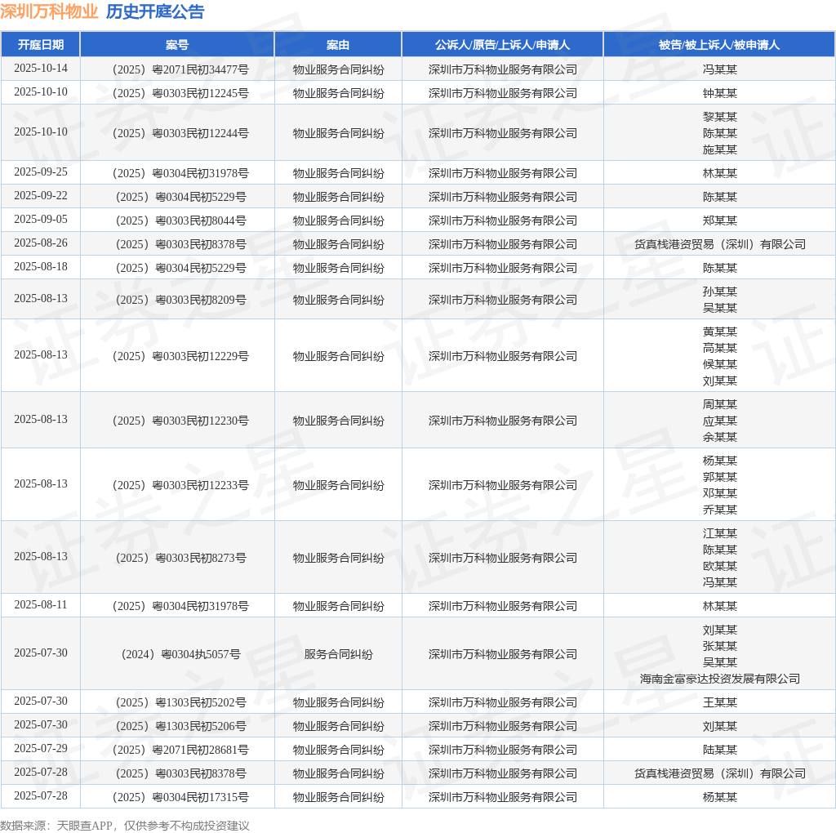The image size is (836, 833).
Task: Click the date cell 2025-09-25
Action: [x=41, y=171]
